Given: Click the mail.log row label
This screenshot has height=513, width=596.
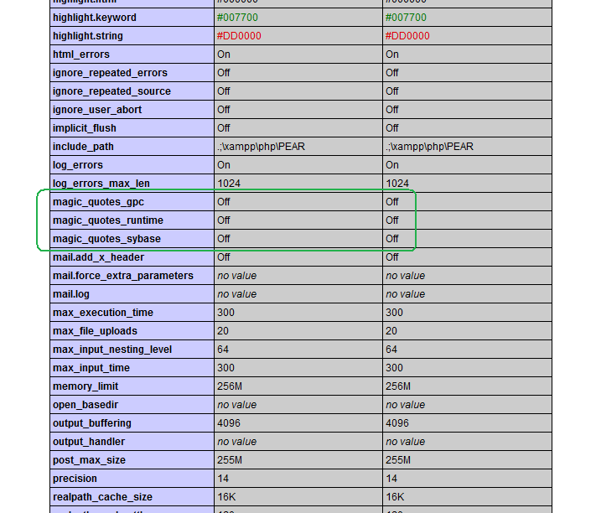Looking at the screenshot, I should pos(71,294).
